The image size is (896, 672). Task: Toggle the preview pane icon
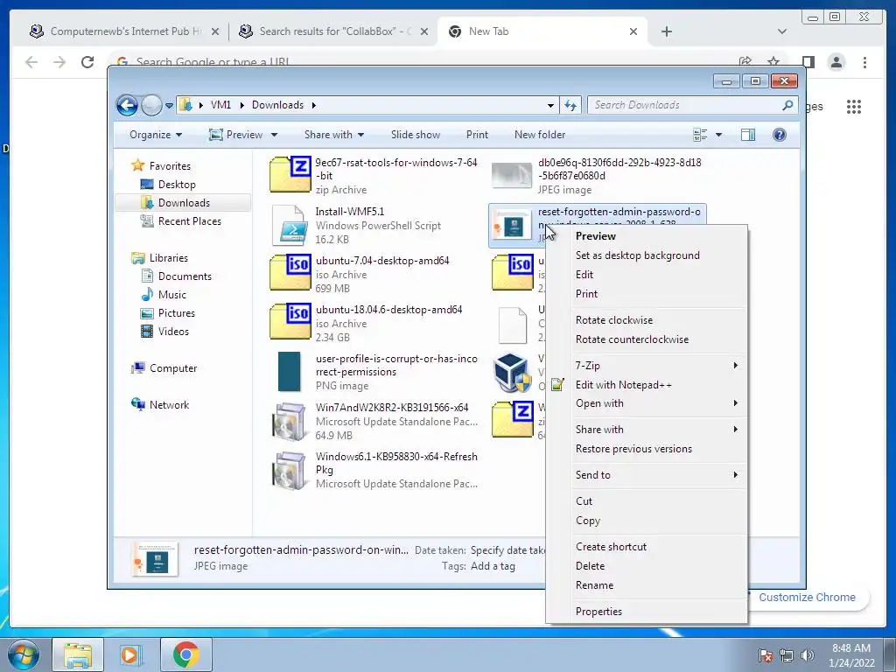click(x=748, y=135)
